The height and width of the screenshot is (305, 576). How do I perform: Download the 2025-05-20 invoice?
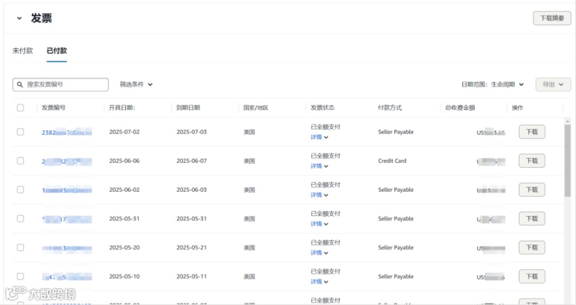pos(531,247)
